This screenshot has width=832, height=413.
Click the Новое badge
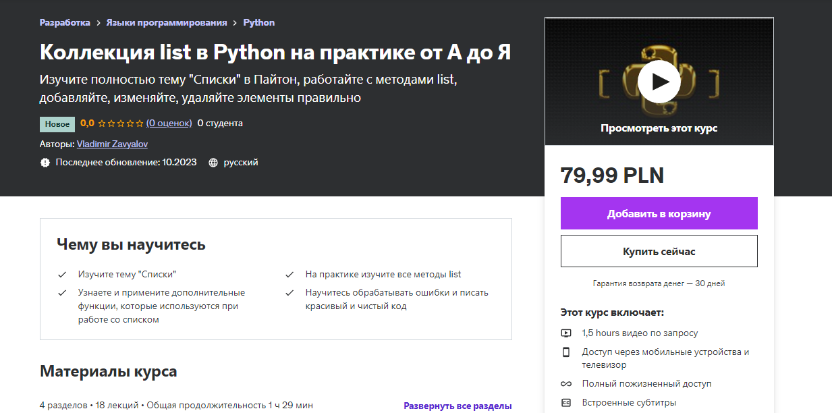pos(57,124)
